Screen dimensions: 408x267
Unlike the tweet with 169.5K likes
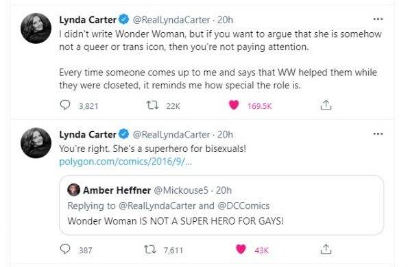click(x=234, y=105)
